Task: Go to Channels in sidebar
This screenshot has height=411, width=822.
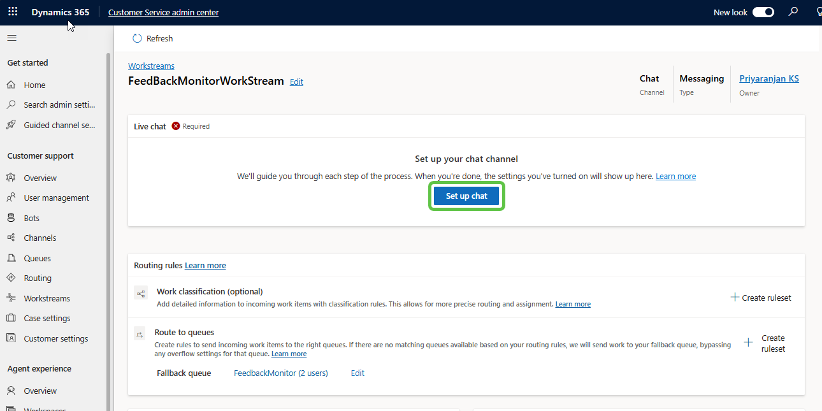Action: click(40, 238)
